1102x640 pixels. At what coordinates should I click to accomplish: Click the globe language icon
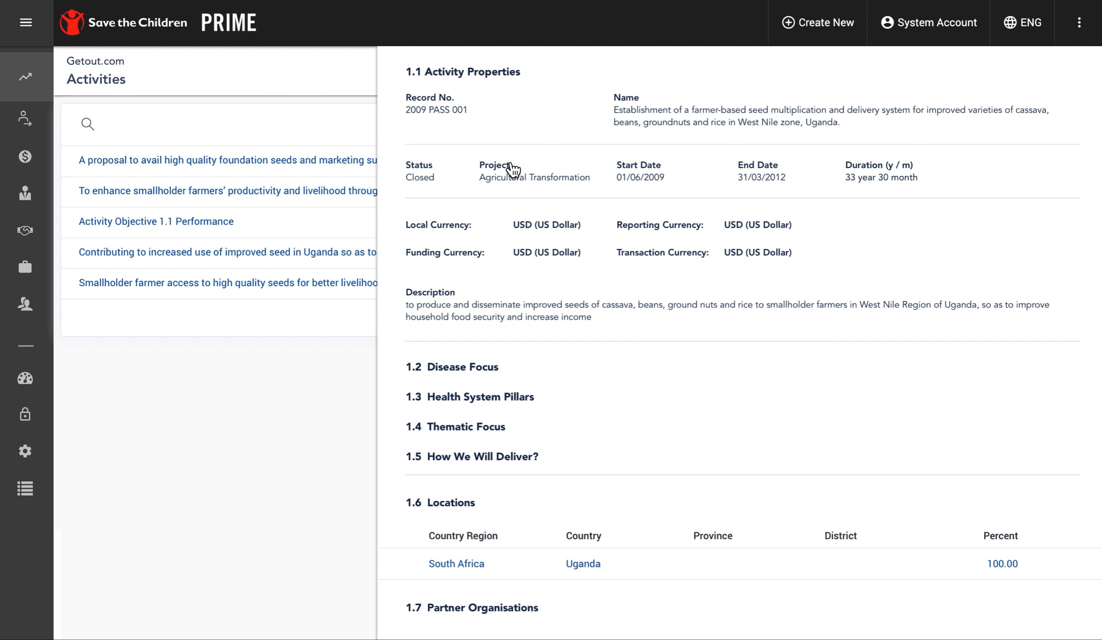[x=1010, y=22]
